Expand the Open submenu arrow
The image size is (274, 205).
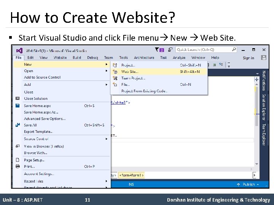[107, 71]
